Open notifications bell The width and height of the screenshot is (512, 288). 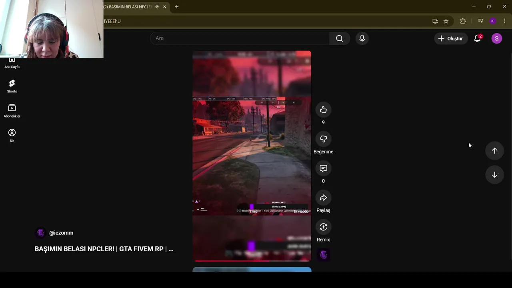coord(477,38)
